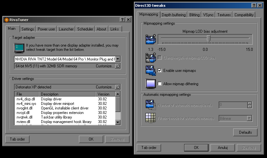This screenshot has height=158, width=267.
Task: Click the Enable user mipmaps icon
Action: pos(151,71)
